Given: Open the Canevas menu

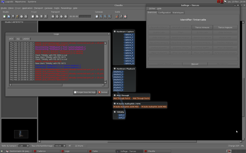Looking at the screenshot, I should click(48, 8).
